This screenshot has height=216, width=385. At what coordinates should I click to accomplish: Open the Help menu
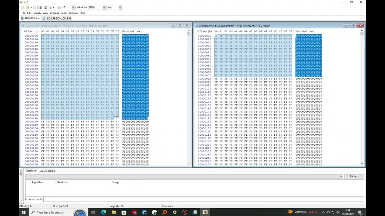coord(82,13)
